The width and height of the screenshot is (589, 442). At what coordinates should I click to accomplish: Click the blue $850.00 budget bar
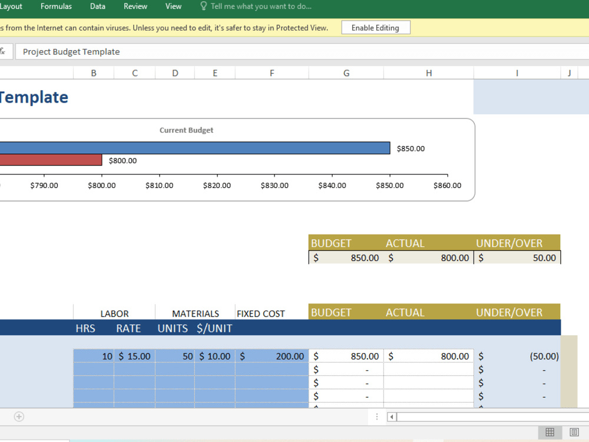(x=195, y=148)
